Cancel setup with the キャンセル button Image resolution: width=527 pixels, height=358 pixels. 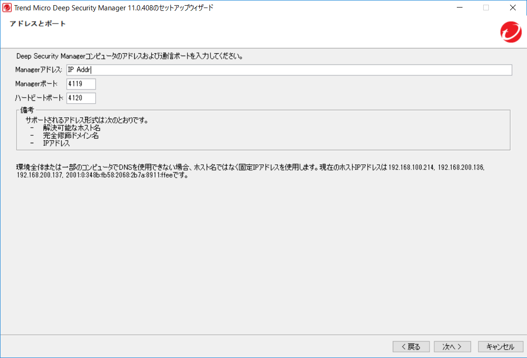(x=501, y=347)
